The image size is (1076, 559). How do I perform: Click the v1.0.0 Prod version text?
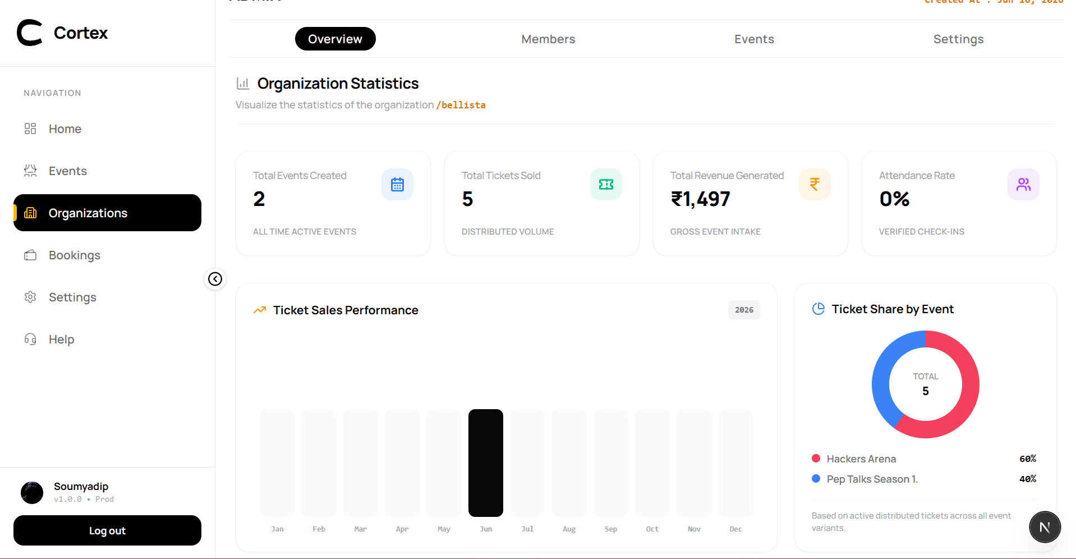pos(84,499)
